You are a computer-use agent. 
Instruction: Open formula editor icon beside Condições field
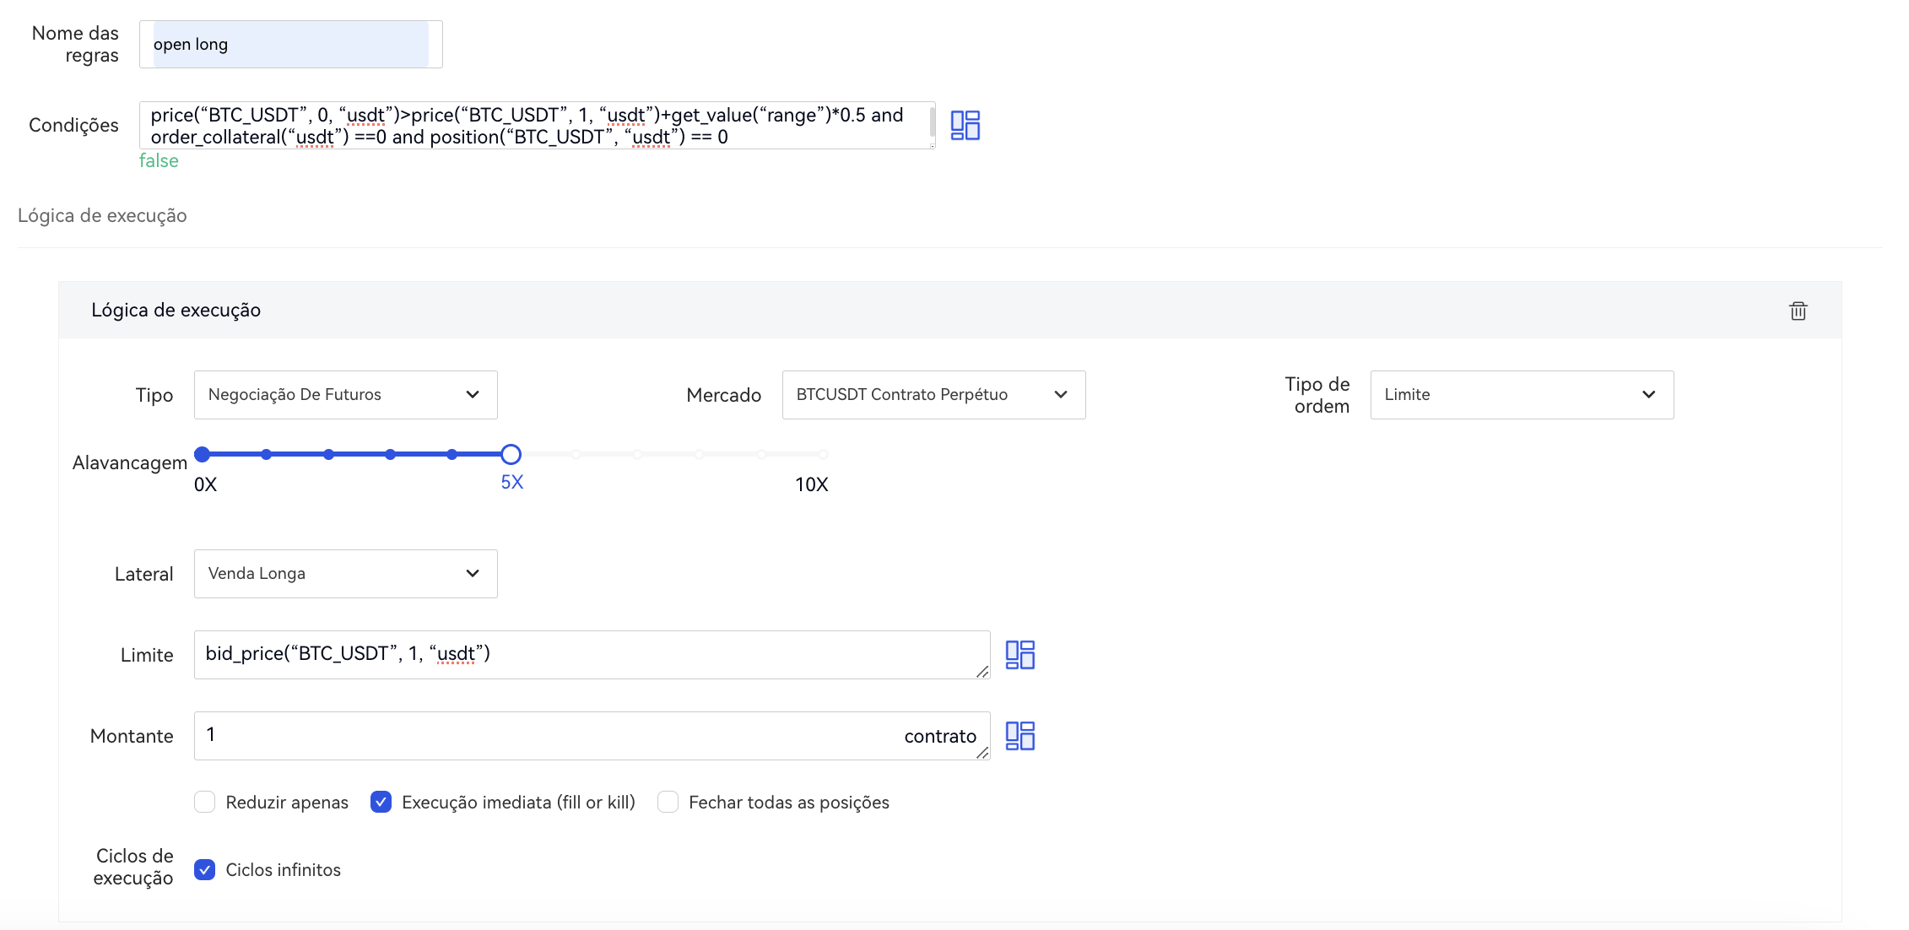point(965,125)
